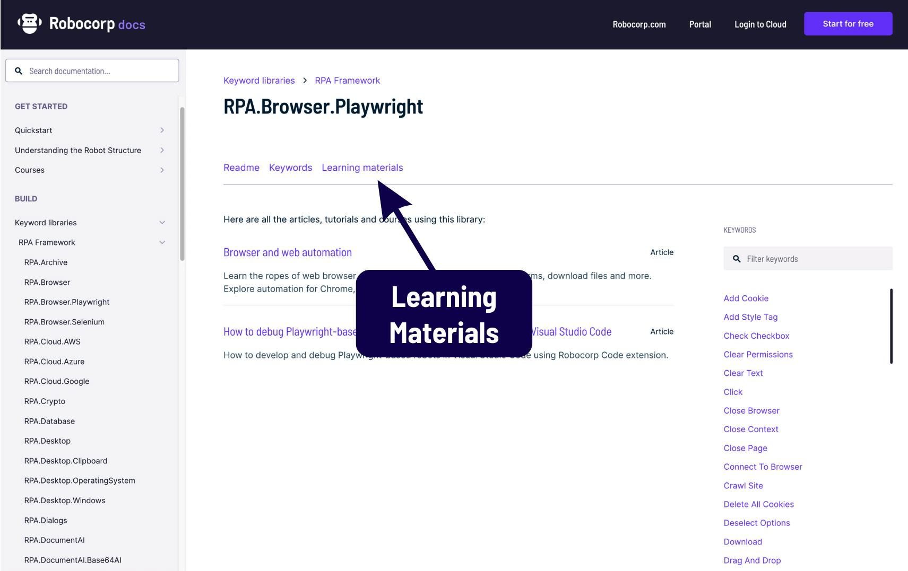
Task: Click the docs label beside Robocorp
Action: click(x=132, y=25)
